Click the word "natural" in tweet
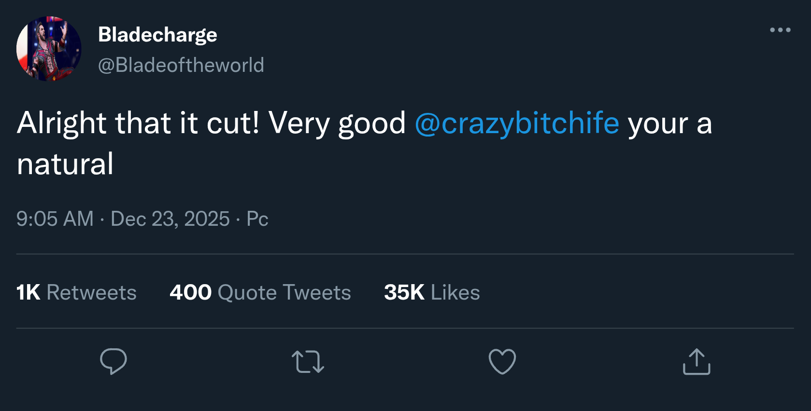The width and height of the screenshot is (811, 411). [65, 164]
